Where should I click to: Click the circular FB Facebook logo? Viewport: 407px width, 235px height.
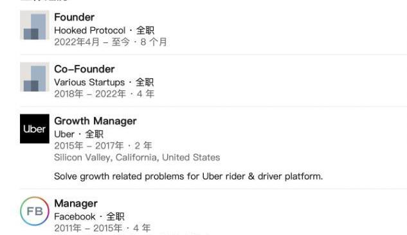tap(35, 211)
